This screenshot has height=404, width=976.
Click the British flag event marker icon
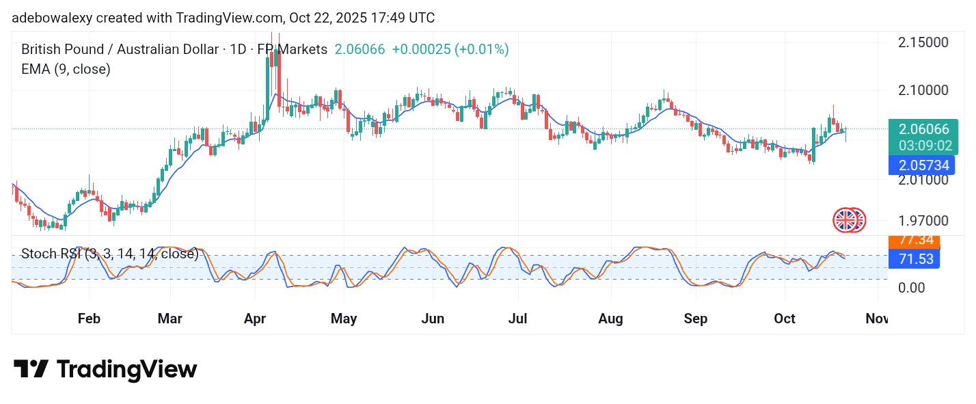[x=846, y=220]
